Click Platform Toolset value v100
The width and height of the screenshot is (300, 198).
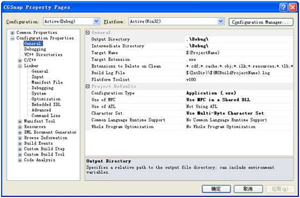tap(191, 80)
